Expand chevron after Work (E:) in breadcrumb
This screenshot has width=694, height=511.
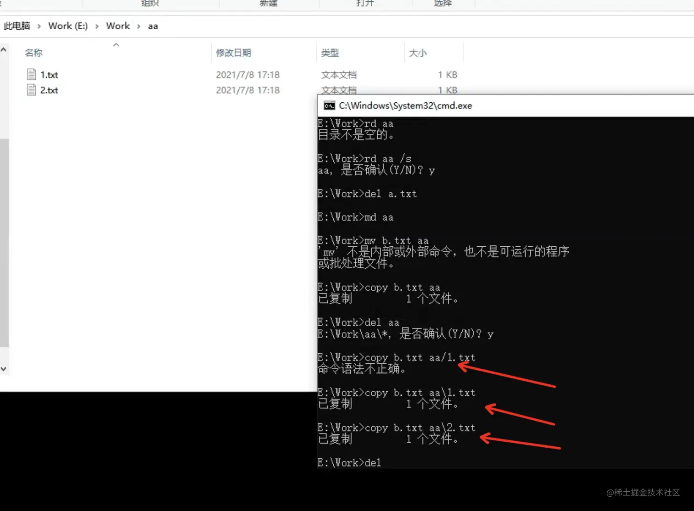97,26
